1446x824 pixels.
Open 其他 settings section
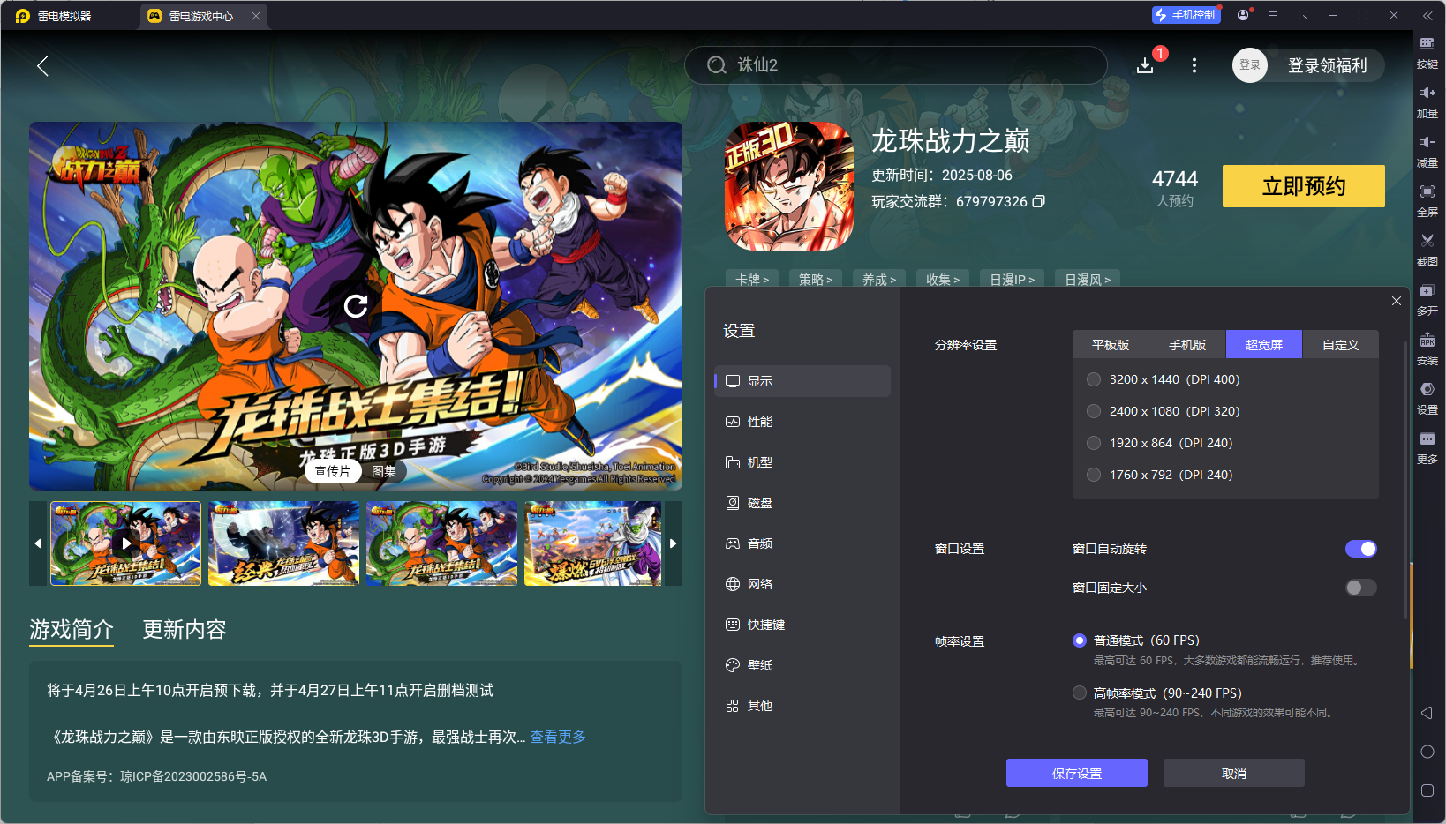pyautogui.click(x=802, y=706)
